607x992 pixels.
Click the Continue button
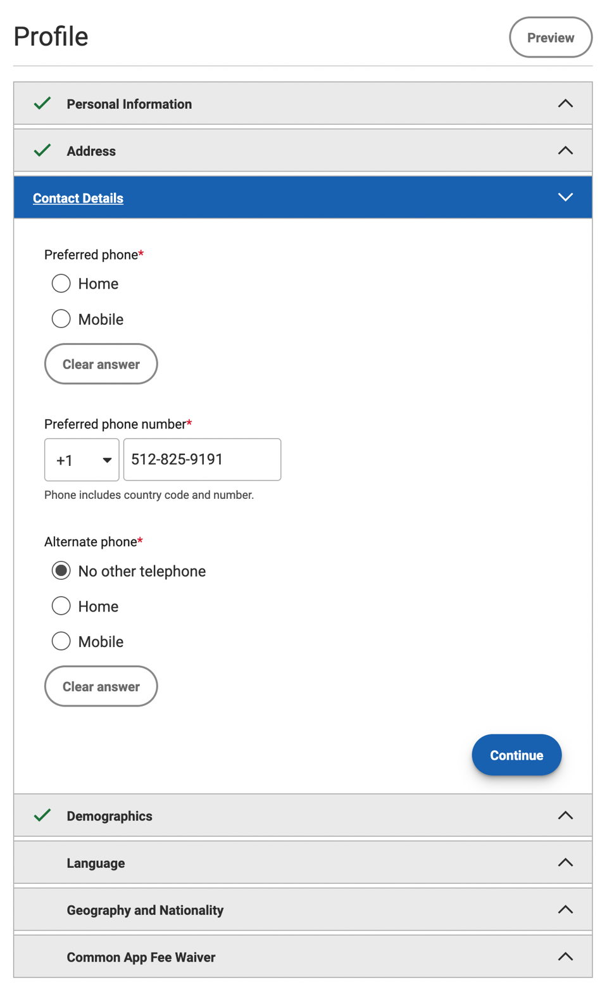tap(516, 755)
